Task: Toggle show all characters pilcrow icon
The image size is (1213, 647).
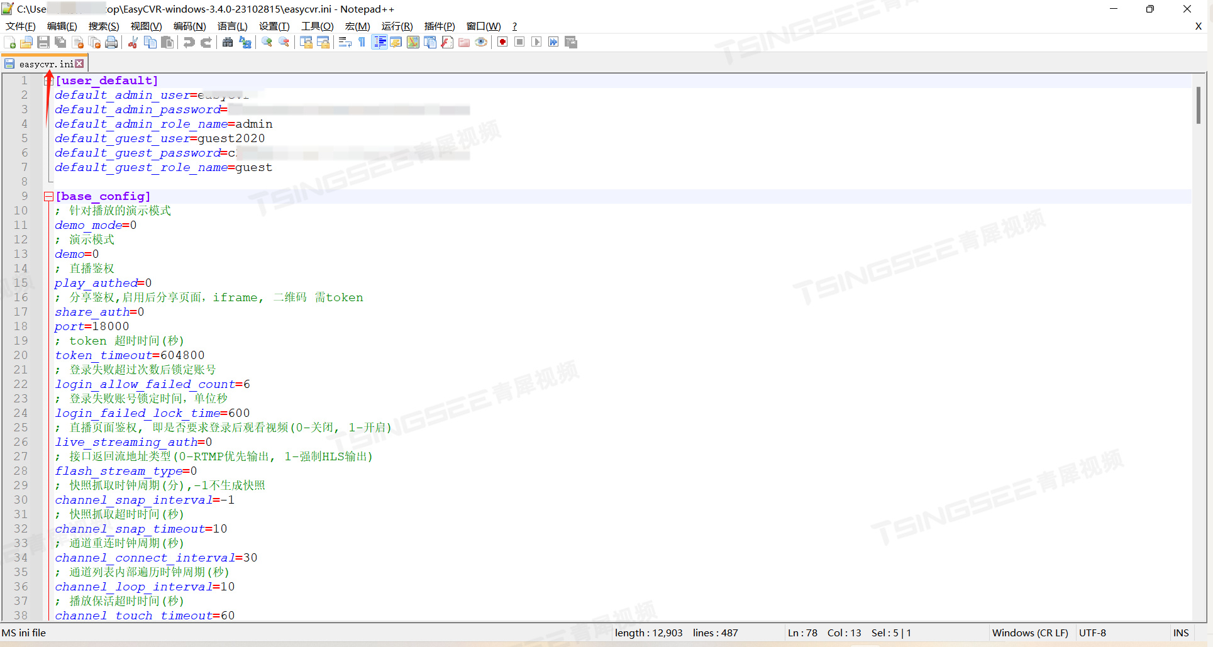Action: (x=362, y=42)
